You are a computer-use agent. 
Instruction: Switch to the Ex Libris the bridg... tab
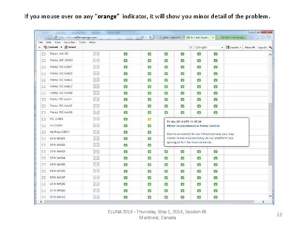(x=231, y=37)
